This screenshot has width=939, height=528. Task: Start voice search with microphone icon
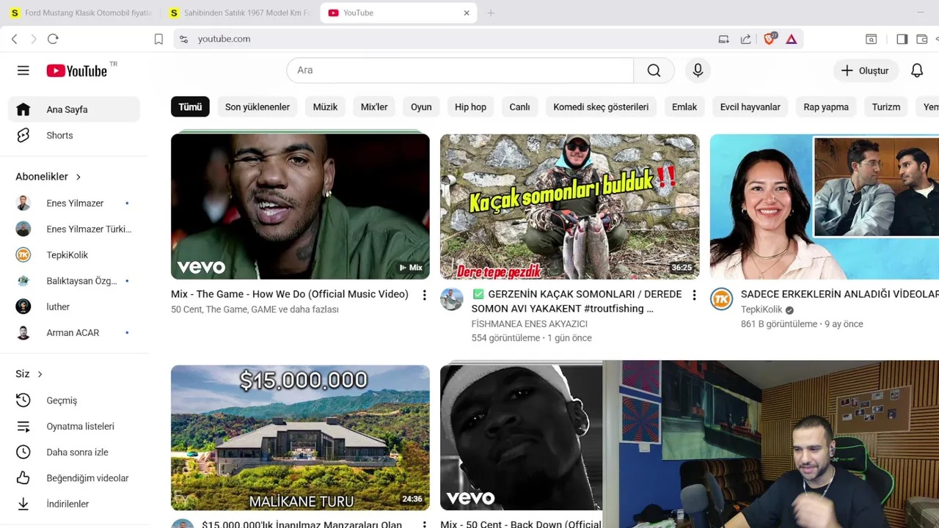click(698, 70)
